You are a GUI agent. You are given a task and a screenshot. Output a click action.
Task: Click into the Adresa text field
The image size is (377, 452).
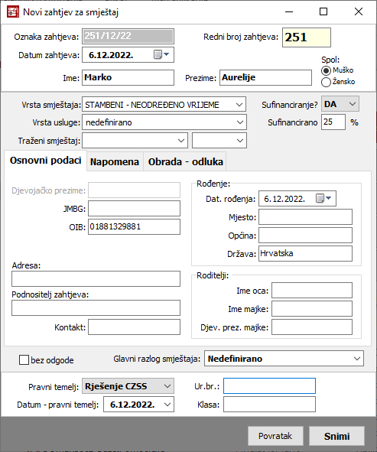click(96, 278)
